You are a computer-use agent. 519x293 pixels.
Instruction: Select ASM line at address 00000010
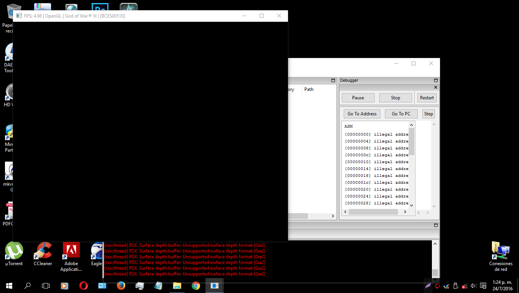tap(376, 162)
